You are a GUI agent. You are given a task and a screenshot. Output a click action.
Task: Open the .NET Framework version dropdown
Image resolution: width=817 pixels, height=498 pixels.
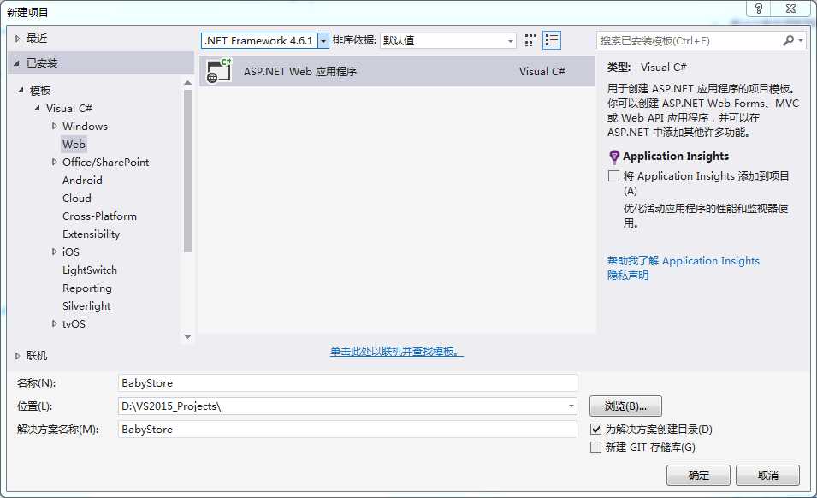[x=323, y=40]
